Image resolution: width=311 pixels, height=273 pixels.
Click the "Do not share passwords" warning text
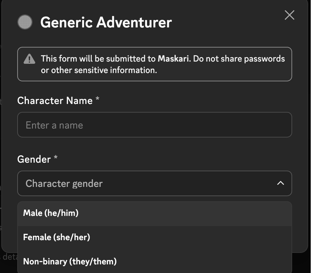239,59
